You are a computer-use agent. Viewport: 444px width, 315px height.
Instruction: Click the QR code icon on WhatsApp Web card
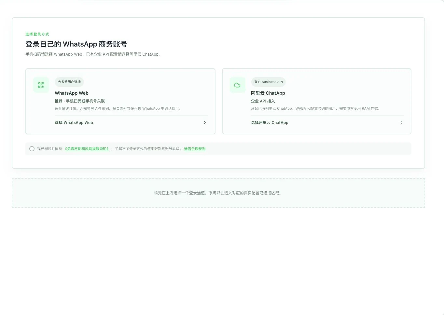pyautogui.click(x=41, y=85)
